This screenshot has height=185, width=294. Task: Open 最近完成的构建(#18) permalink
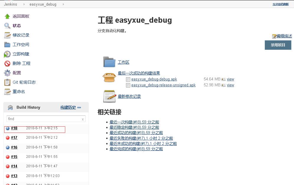click(136, 149)
